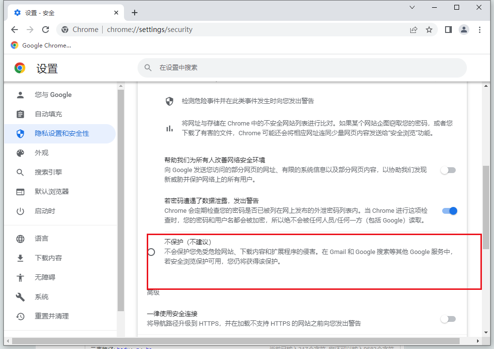494x349 pixels.
Task: Turn off 若密码遭遇了数据泄露，发出警告 toggle
Action: 449,211
